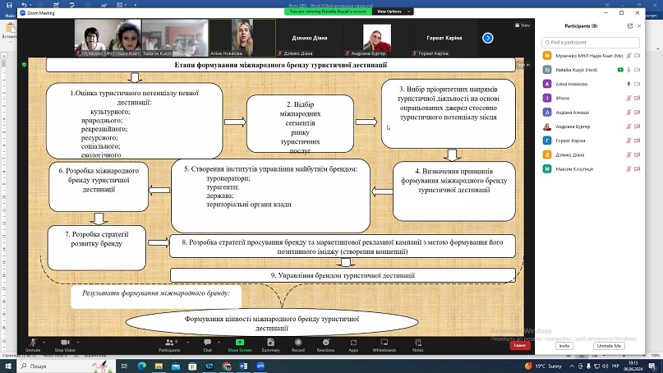663x373 pixels.
Task: Open the Reactions menu icon
Action: click(x=325, y=342)
